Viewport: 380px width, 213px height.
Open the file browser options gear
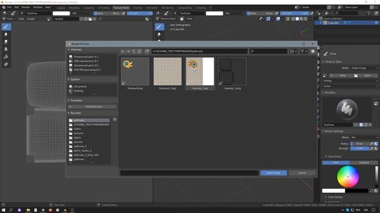pyautogui.click(x=313, y=51)
